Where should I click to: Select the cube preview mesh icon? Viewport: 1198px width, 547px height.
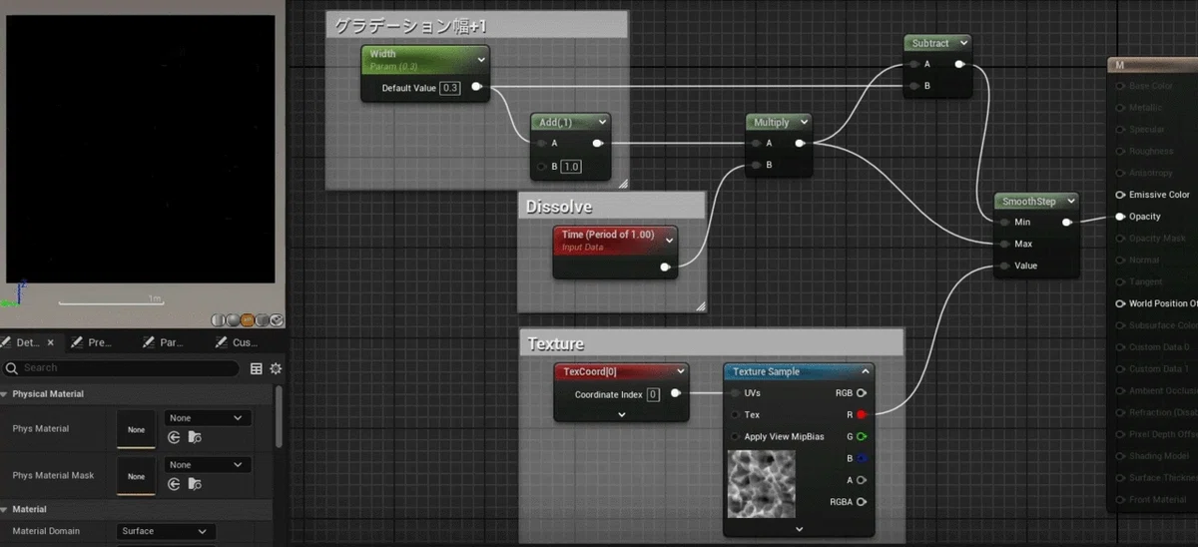(x=262, y=320)
